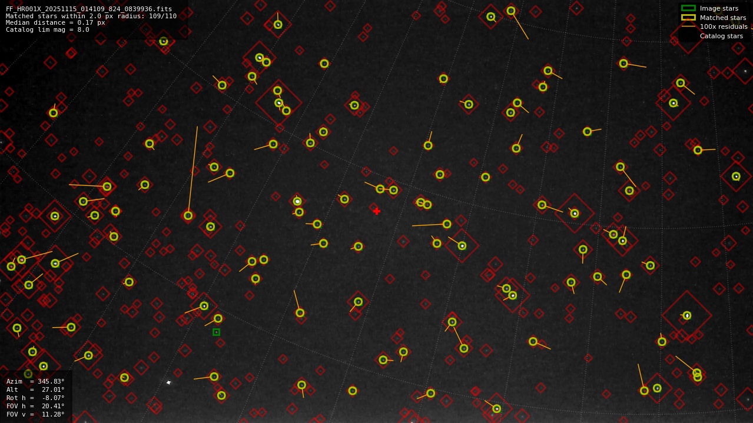Click the 'Matched stars' legend label
The image size is (753, 423).
coord(723,18)
